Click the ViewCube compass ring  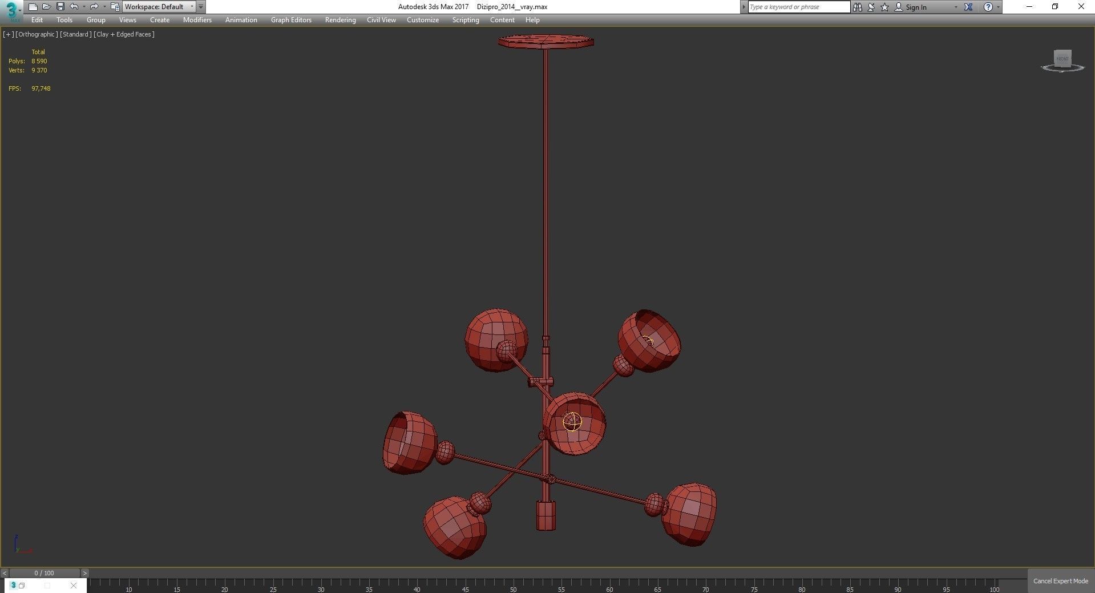[1062, 68]
